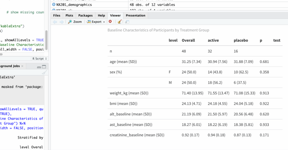
Task: Click the 'creatinine_baseline (mean (SD))' row label
Action: (137, 135)
